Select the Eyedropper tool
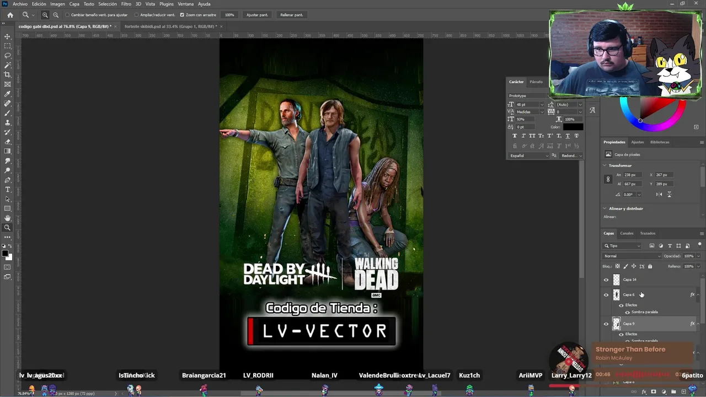 point(7,94)
